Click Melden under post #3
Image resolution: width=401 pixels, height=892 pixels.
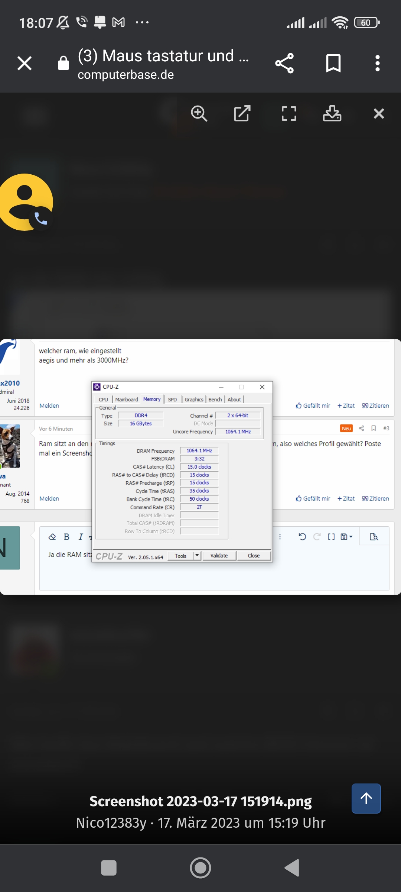pyautogui.click(x=49, y=498)
